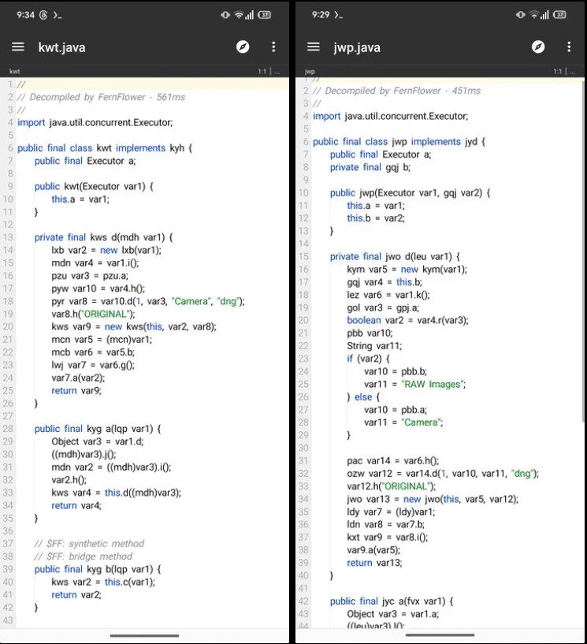Open hamburger menu in jwp.java window
587x644 pixels.
coord(314,47)
